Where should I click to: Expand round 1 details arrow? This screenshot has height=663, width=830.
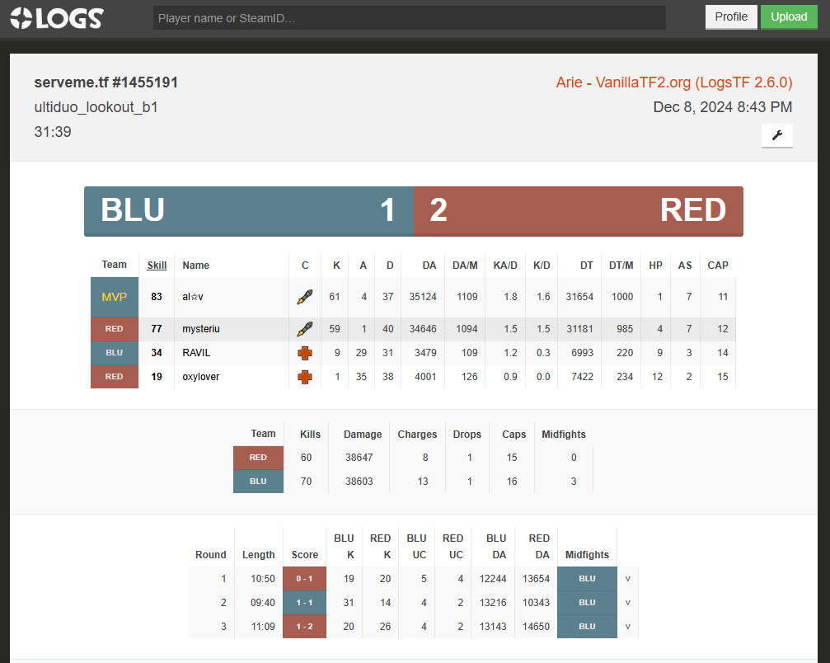click(x=628, y=579)
